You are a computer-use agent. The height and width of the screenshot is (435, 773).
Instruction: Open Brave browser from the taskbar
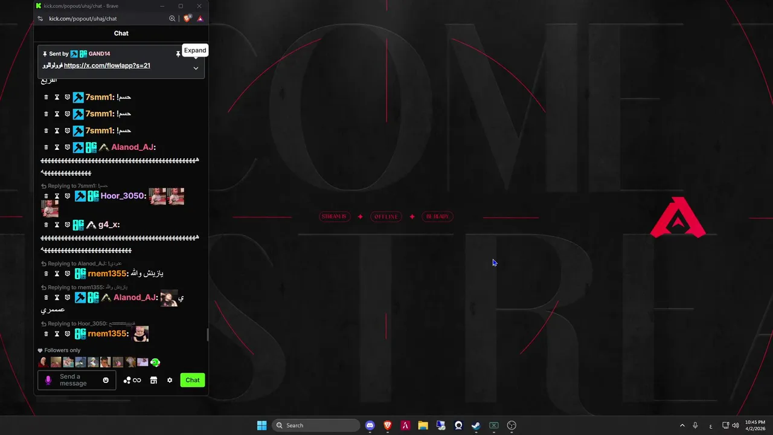[x=388, y=425]
